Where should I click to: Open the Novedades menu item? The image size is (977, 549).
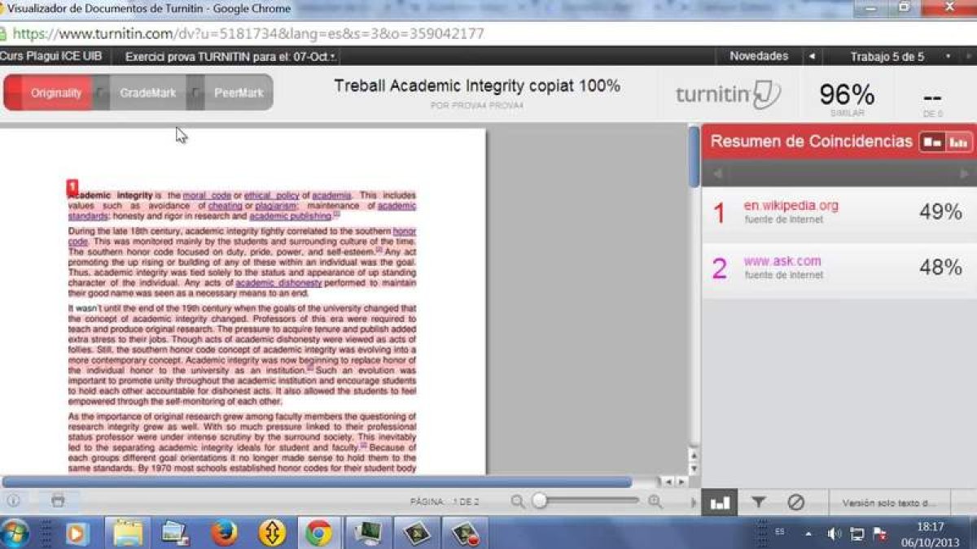[x=759, y=56]
